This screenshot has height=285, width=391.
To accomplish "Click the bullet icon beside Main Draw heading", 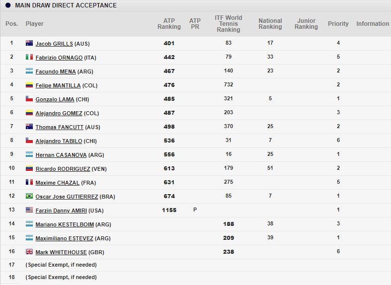I will coord(8,5).
